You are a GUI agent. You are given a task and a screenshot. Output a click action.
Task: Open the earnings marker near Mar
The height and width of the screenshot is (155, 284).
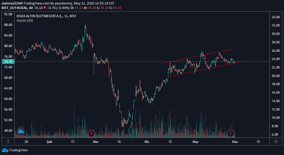pos(91,133)
